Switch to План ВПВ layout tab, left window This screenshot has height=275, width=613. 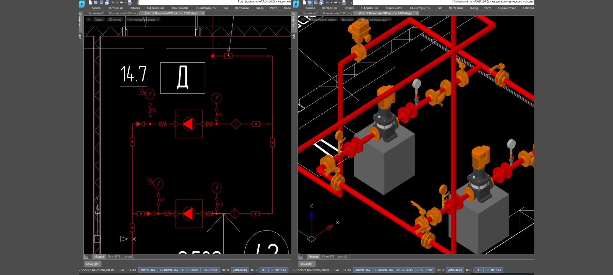(114, 257)
